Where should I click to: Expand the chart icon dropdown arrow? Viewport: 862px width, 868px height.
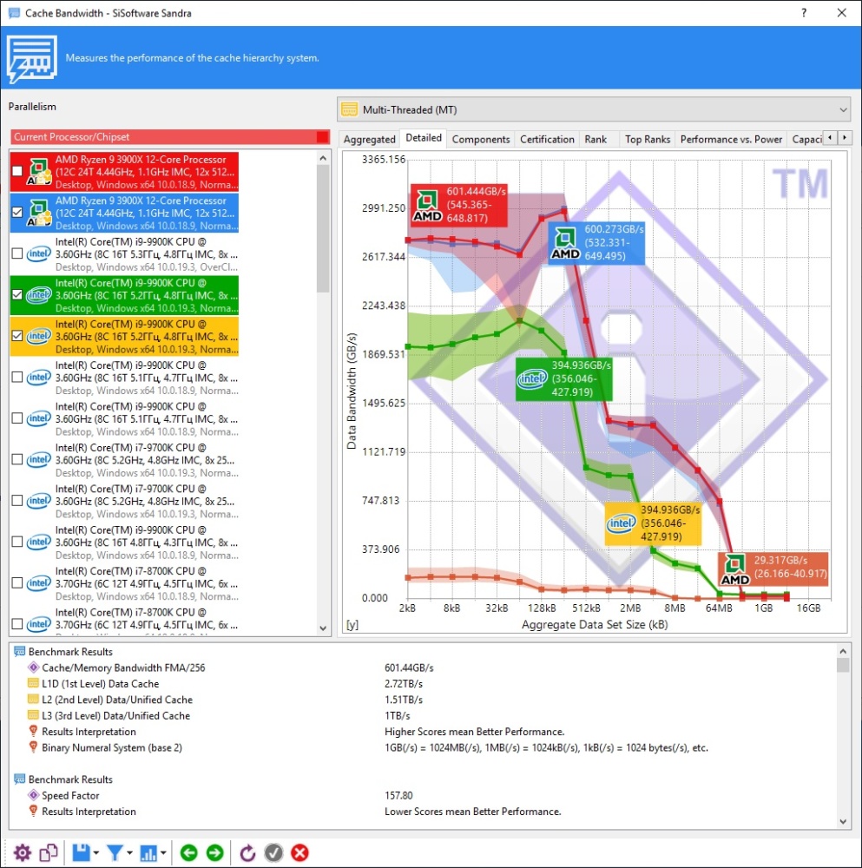point(163,853)
